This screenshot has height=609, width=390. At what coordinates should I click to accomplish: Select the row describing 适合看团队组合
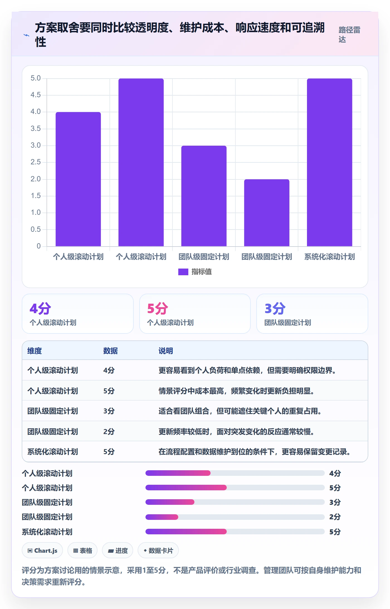(195, 411)
